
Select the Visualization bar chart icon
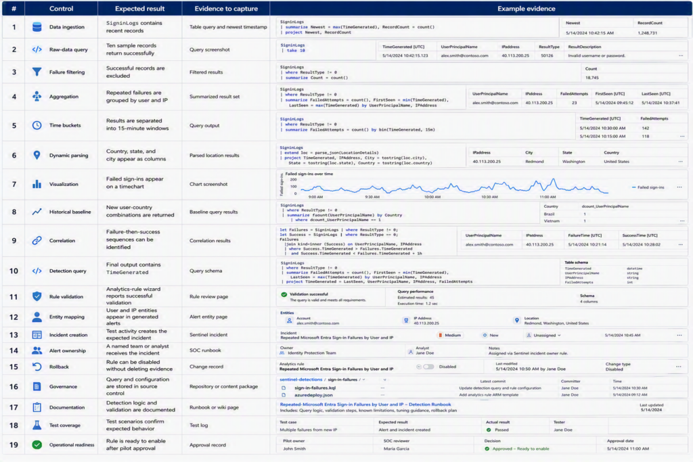pos(37,184)
